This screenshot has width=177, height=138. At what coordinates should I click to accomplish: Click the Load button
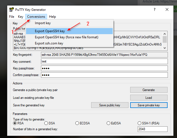149,98
